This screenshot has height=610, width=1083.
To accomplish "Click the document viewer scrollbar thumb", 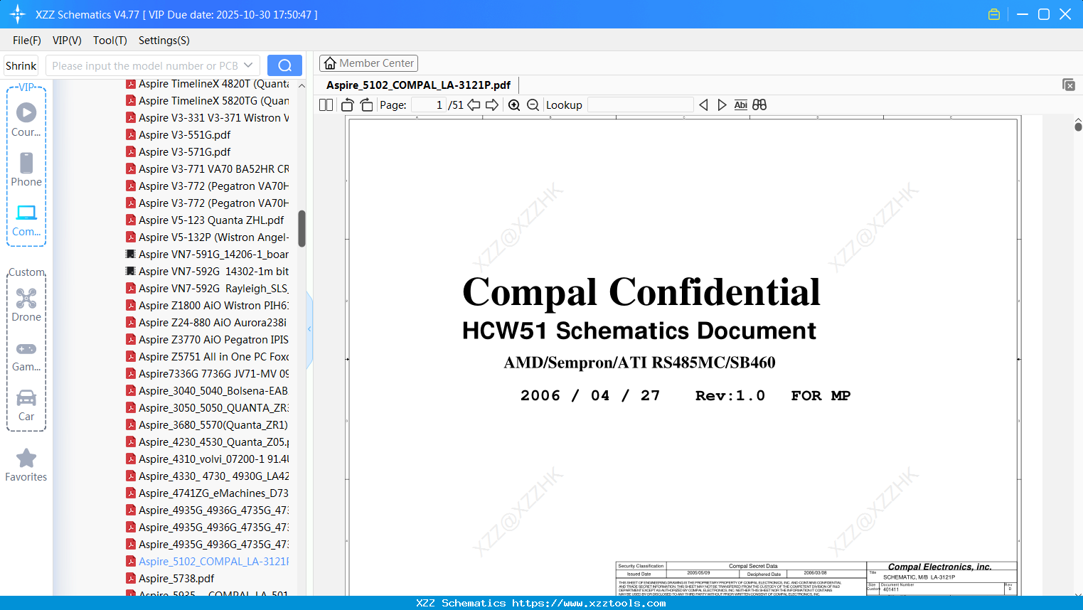I will [x=1078, y=127].
